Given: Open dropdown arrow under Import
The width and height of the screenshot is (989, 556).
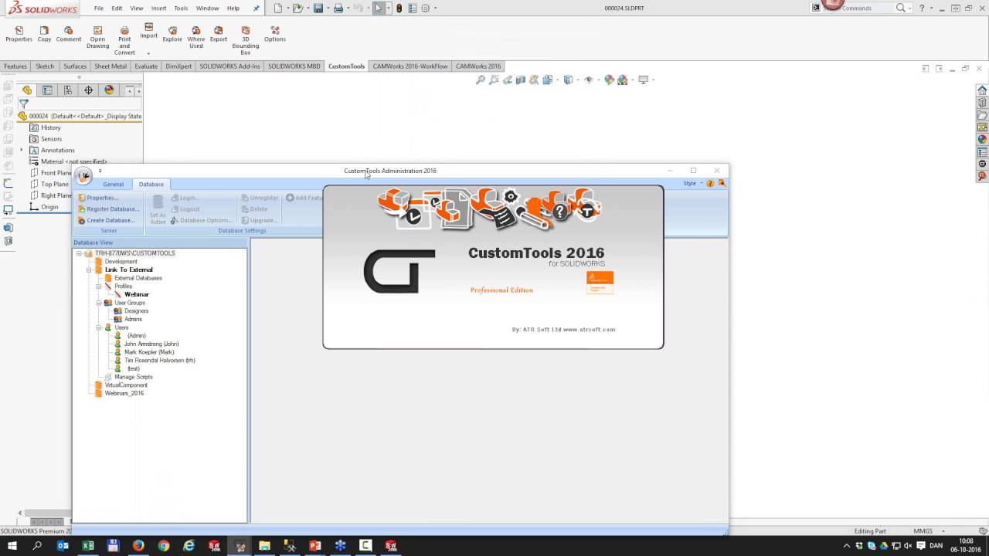Looking at the screenshot, I should click(148, 53).
